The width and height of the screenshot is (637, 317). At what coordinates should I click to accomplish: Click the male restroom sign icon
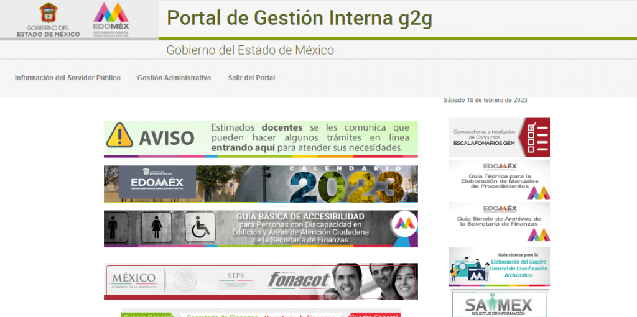113,227
